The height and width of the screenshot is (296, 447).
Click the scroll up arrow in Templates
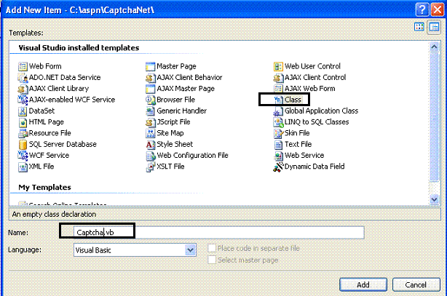434,47
